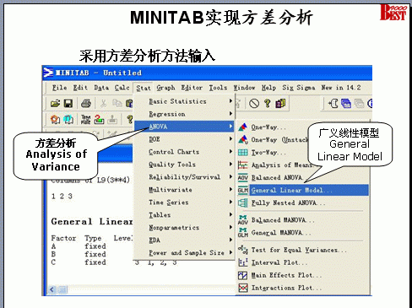This screenshot has height=308, width=412.
Task: Expand the Quality Tools submenu
Action: [x=184, y=165]
